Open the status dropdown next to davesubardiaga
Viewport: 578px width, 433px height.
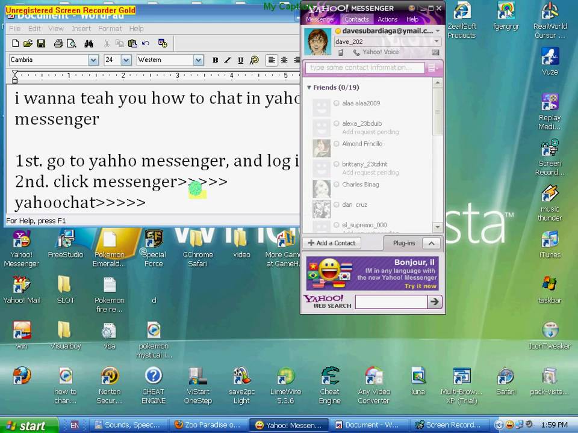438,31
